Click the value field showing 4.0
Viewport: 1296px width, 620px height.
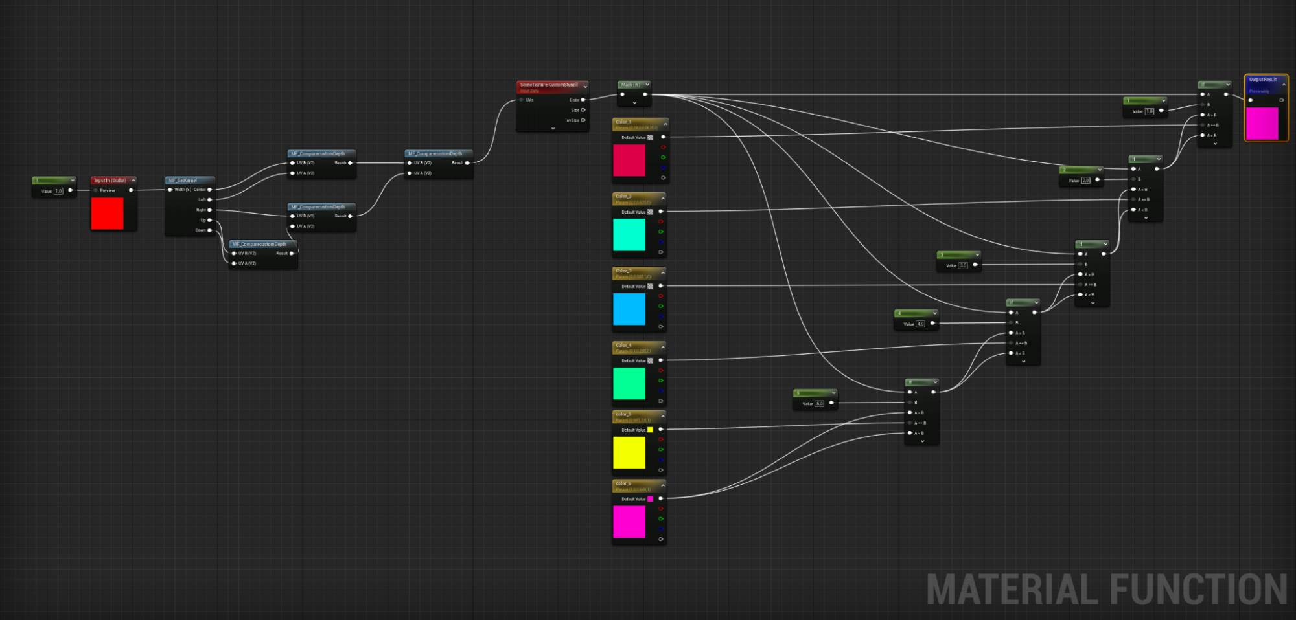tap(920, 324)
